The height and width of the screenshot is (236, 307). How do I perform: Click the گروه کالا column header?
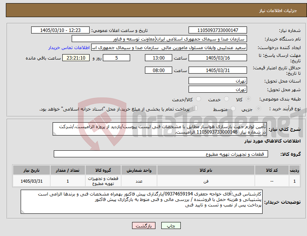pos(103,170)
